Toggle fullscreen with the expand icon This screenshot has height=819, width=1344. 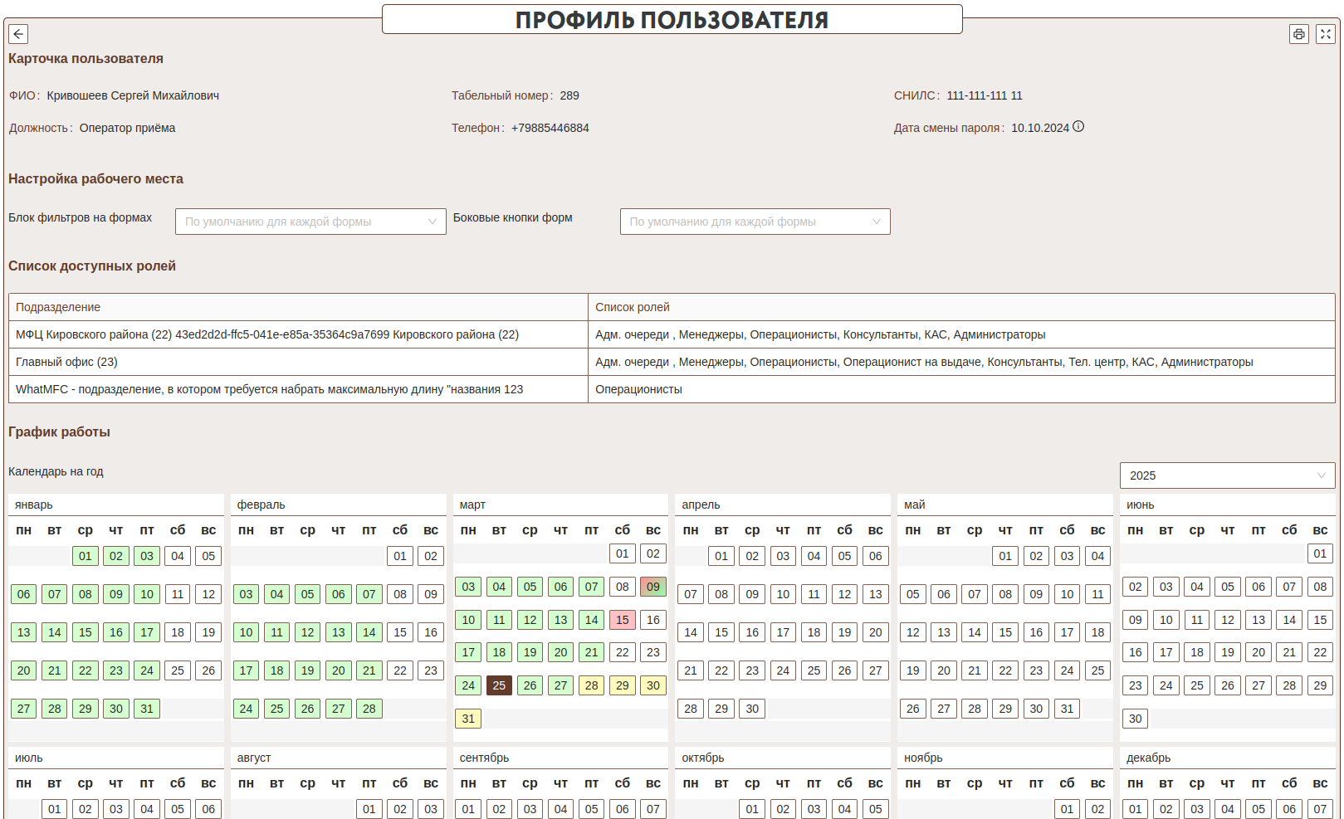pos(1325,34)
